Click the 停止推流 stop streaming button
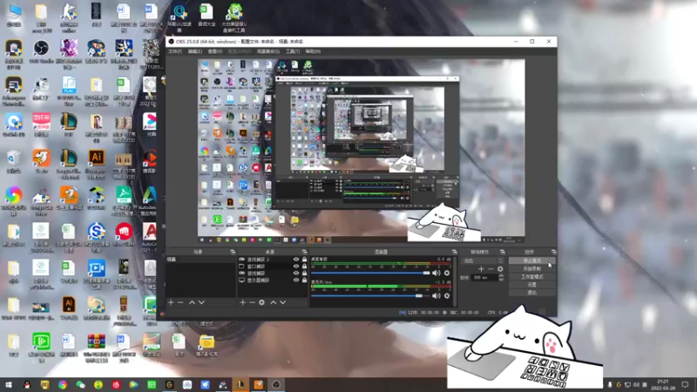 [531, 260]
